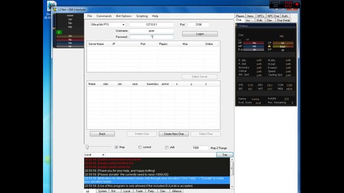Click the Players column header in server list
The image size is (344, 193).
(169, 44)
